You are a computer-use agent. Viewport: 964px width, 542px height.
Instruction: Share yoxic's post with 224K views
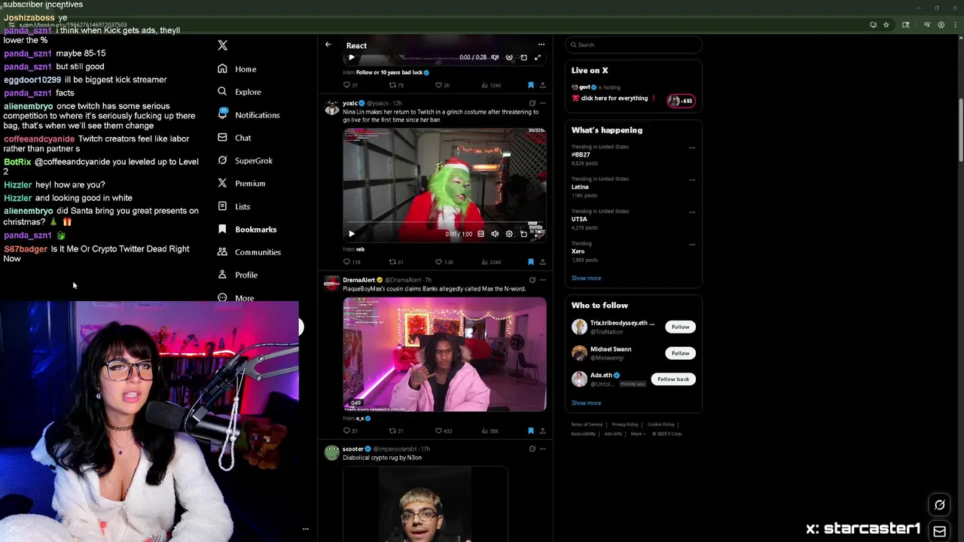(542, 262)
